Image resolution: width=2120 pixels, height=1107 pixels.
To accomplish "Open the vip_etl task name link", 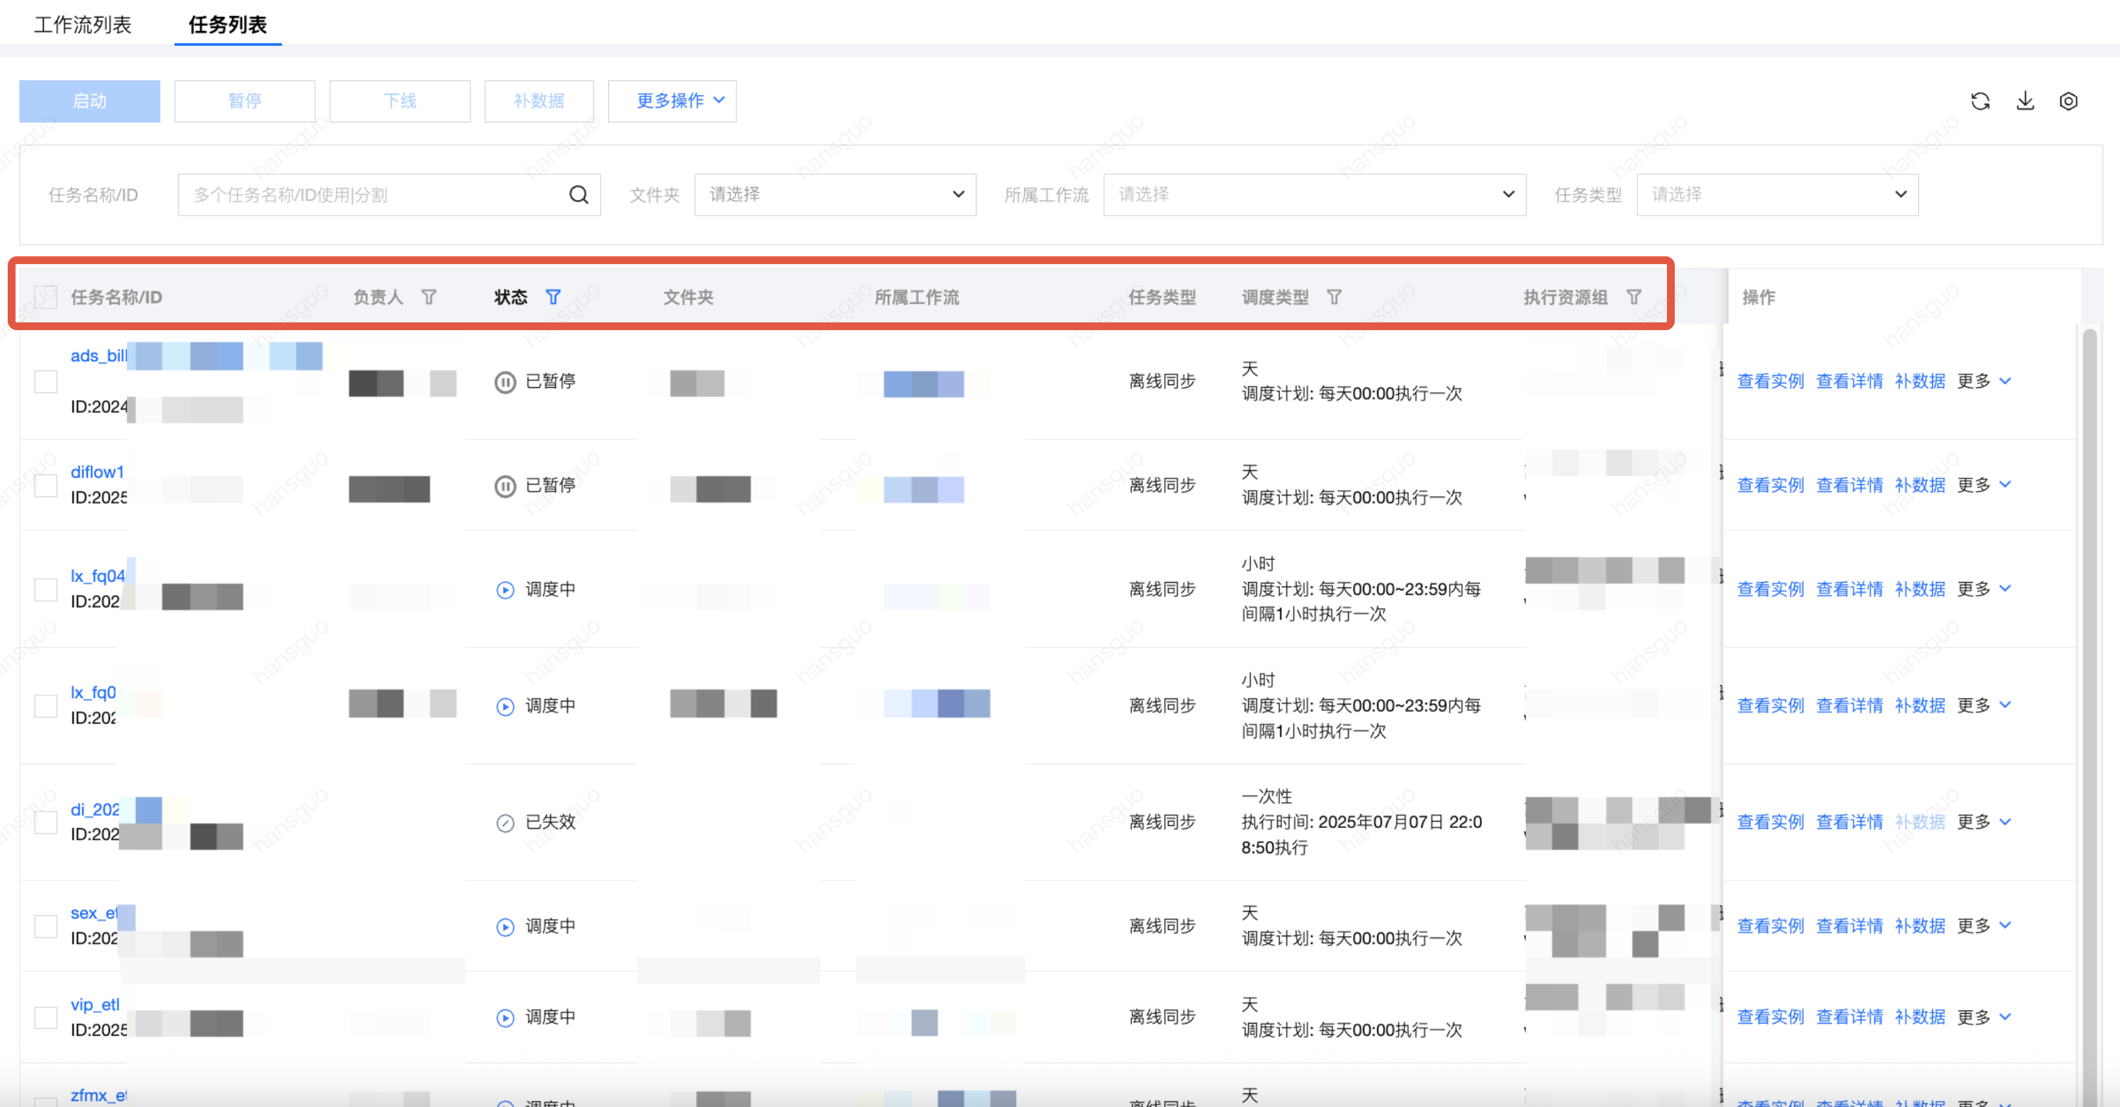I will tap(96, 1004).
